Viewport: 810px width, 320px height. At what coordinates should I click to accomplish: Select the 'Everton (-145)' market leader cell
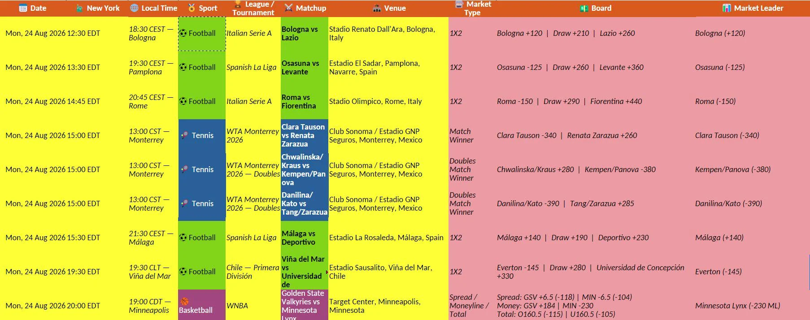click(752, 272)
